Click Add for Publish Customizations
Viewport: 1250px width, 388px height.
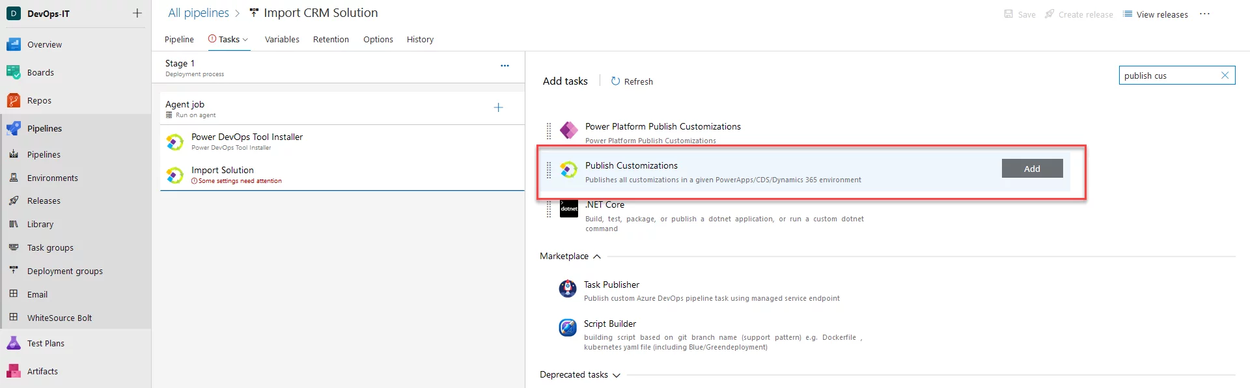coord(1032,169)
